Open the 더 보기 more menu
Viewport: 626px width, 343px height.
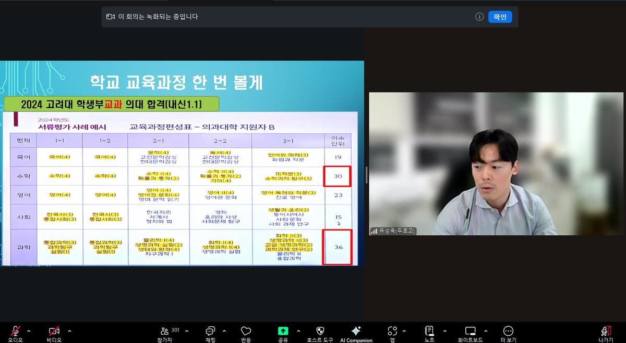pyautogui.click(x=508, y=331)
